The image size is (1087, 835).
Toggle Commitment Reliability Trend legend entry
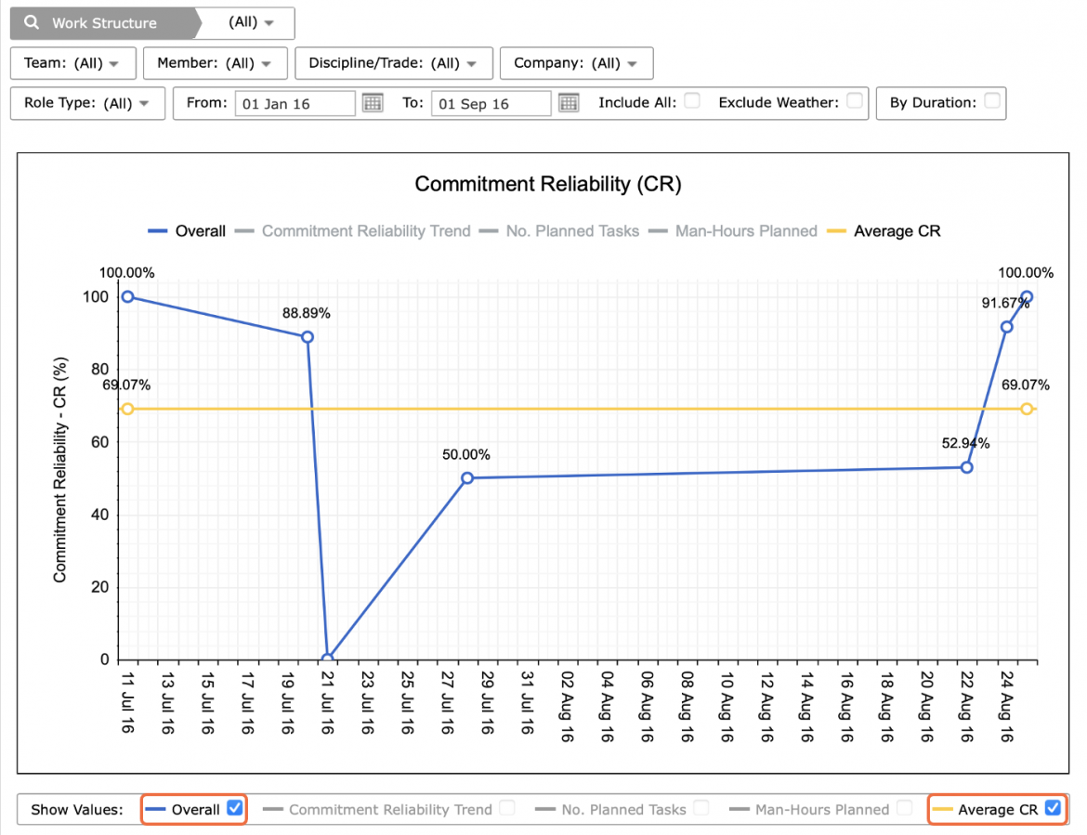[353, 231]
